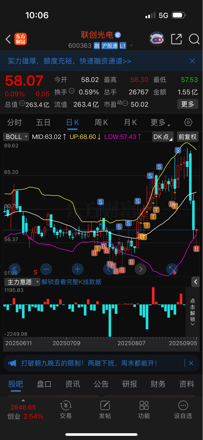Tap the megaphone announcement icon

click(12, 363)
